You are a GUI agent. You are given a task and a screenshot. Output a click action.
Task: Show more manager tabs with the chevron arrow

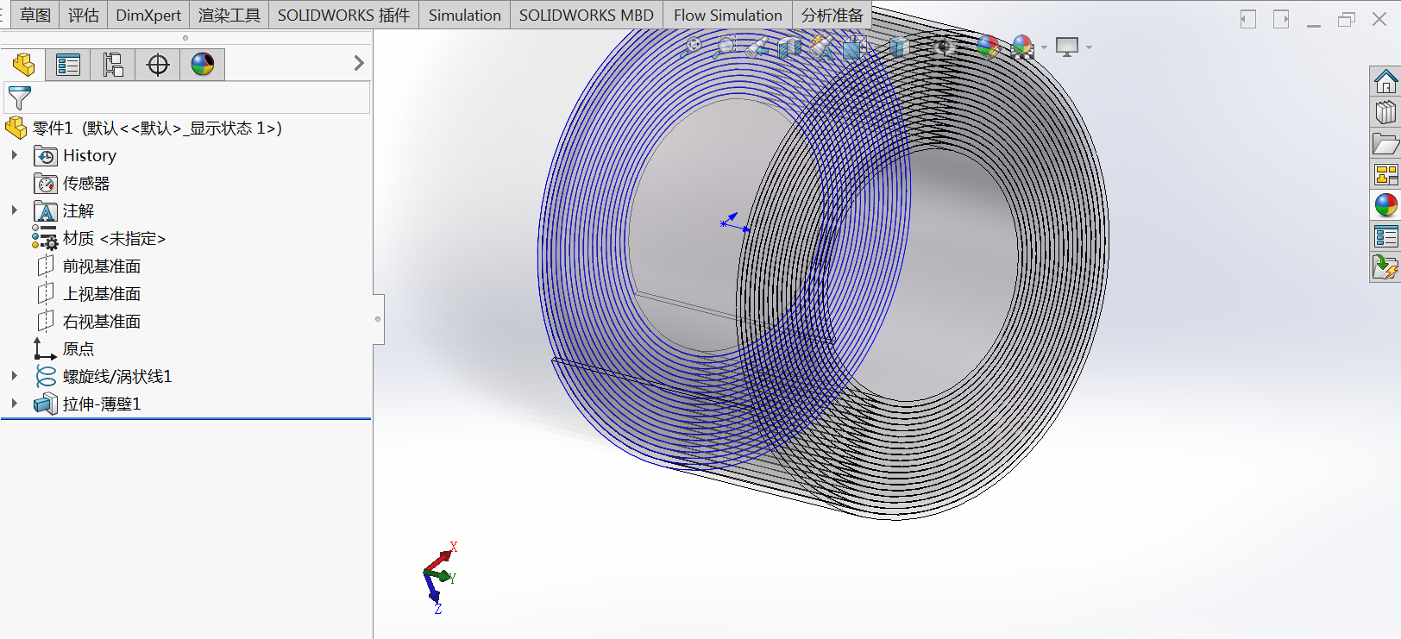[359, 63]
